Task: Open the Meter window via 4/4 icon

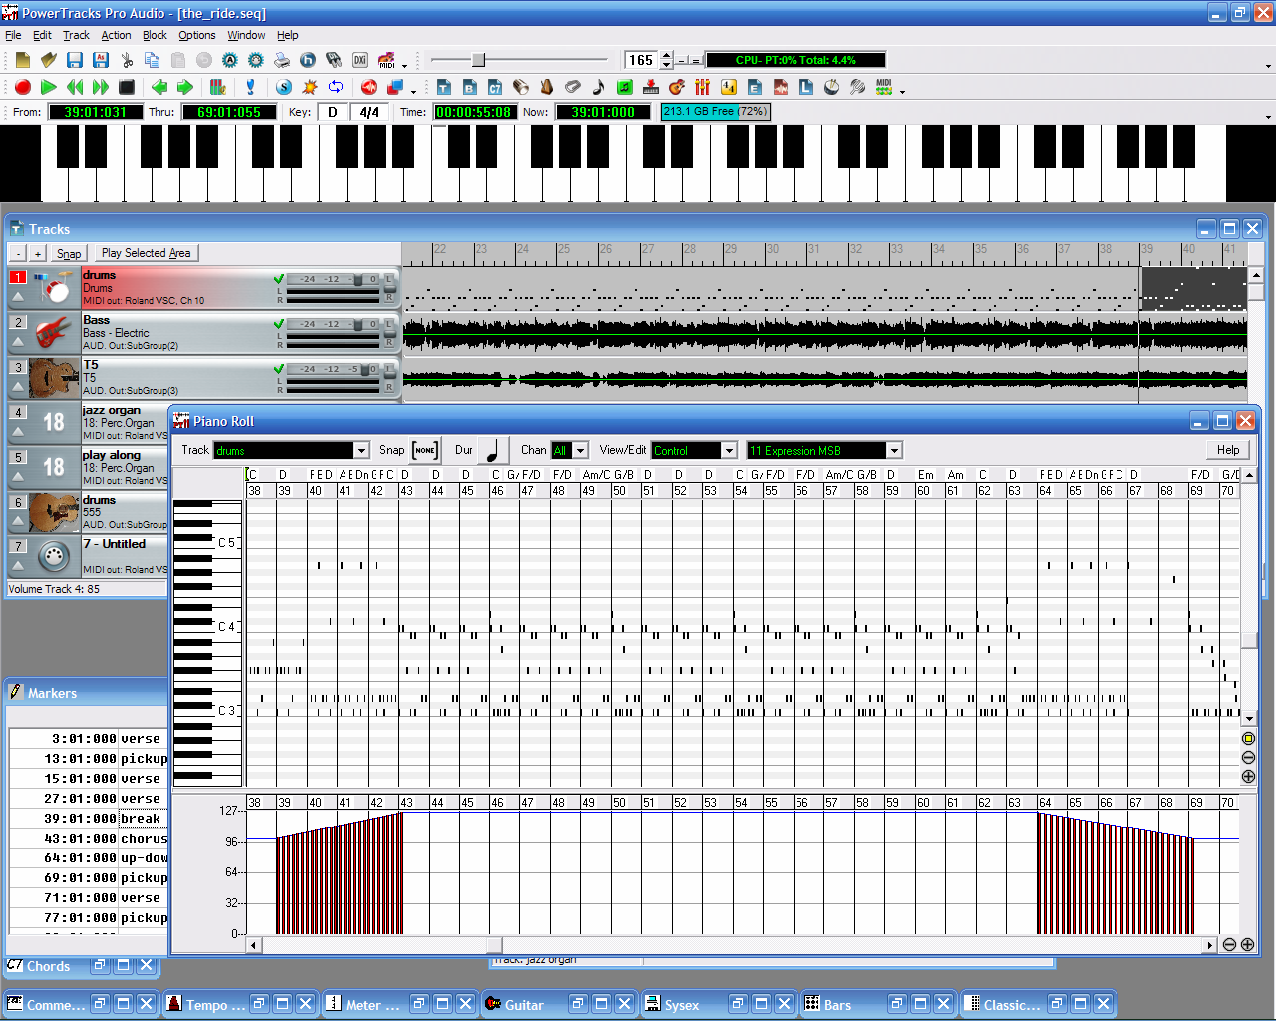Action: click(729, 88)
